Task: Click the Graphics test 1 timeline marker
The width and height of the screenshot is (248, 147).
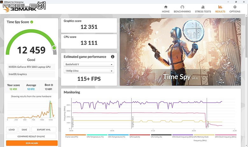Action: 72,122
